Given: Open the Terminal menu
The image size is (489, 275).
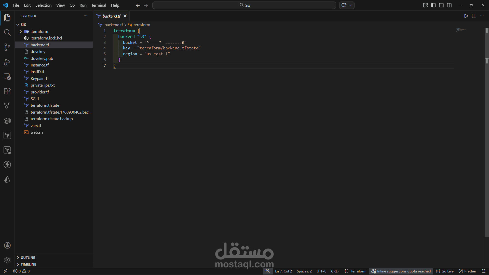Looking at the screenshot, I should point(99,5).
